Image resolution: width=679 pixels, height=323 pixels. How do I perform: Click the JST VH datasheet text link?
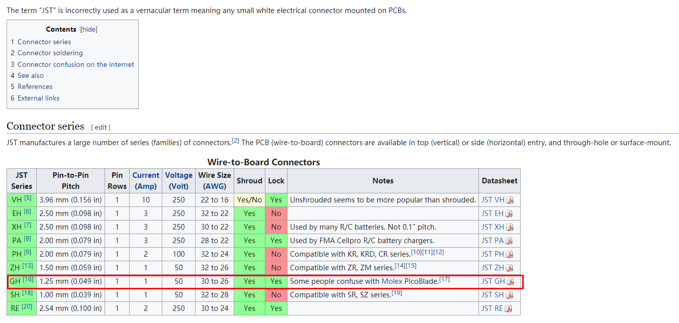pos(493,200)
